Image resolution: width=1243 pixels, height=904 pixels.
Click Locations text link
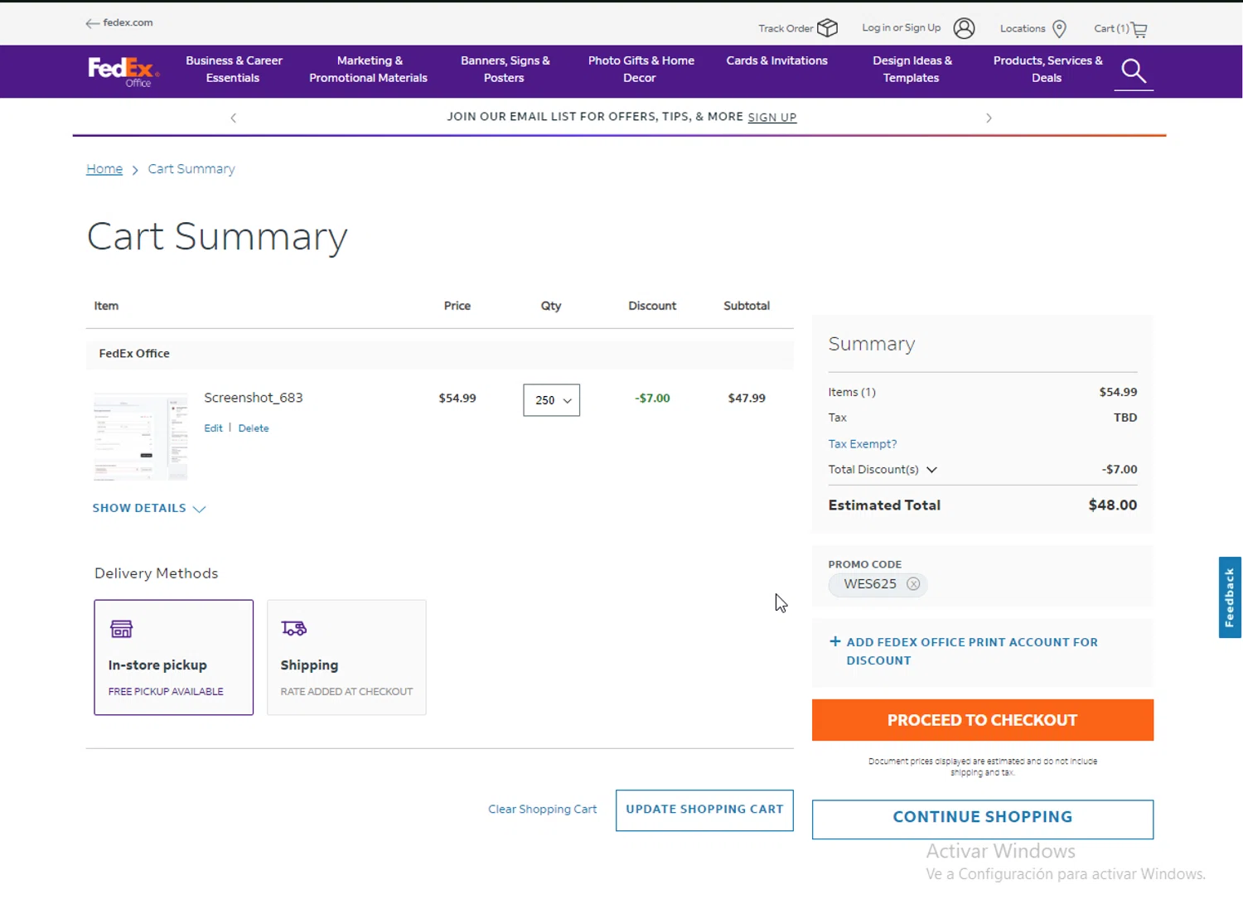(x=1023, y=29)
